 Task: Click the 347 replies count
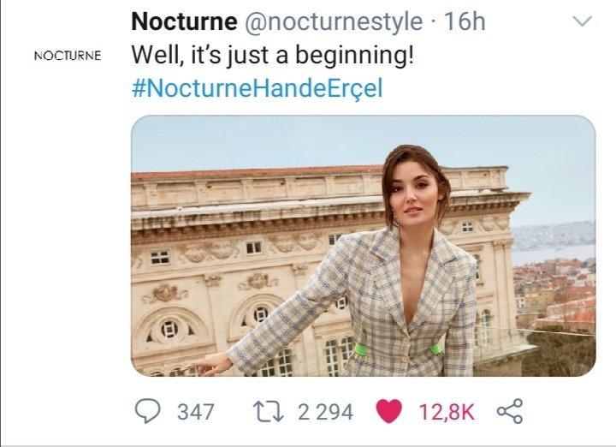(x=195, y=412)
